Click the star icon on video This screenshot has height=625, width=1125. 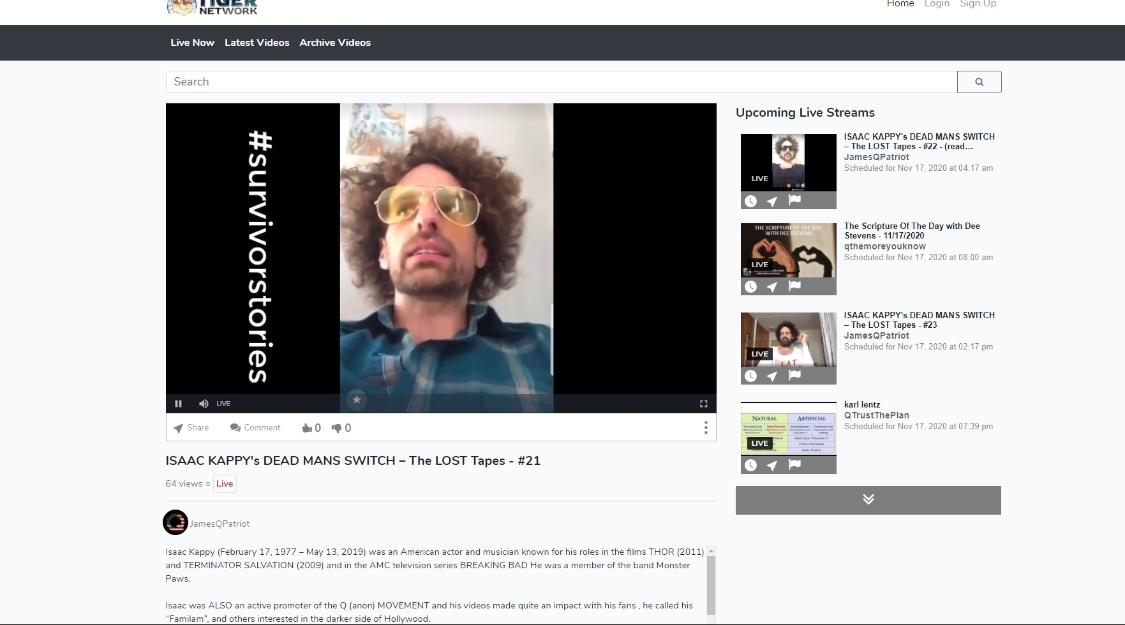coord(357,400)
